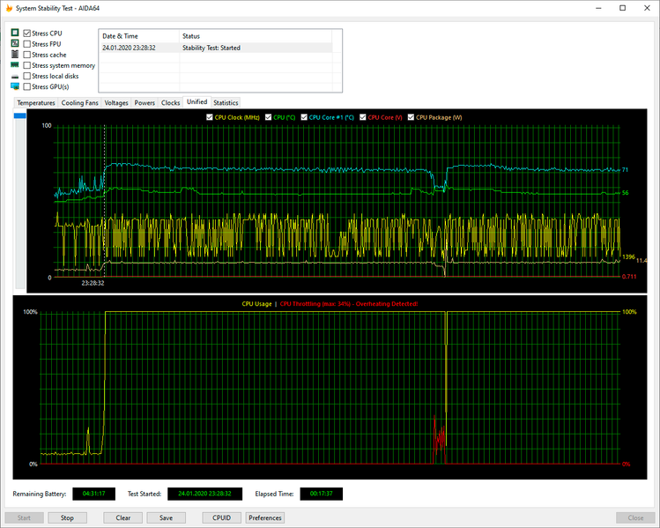Click the cache icon beside Stress cache
The height and width of the screenshot is (528, 660).
point(15,55)
